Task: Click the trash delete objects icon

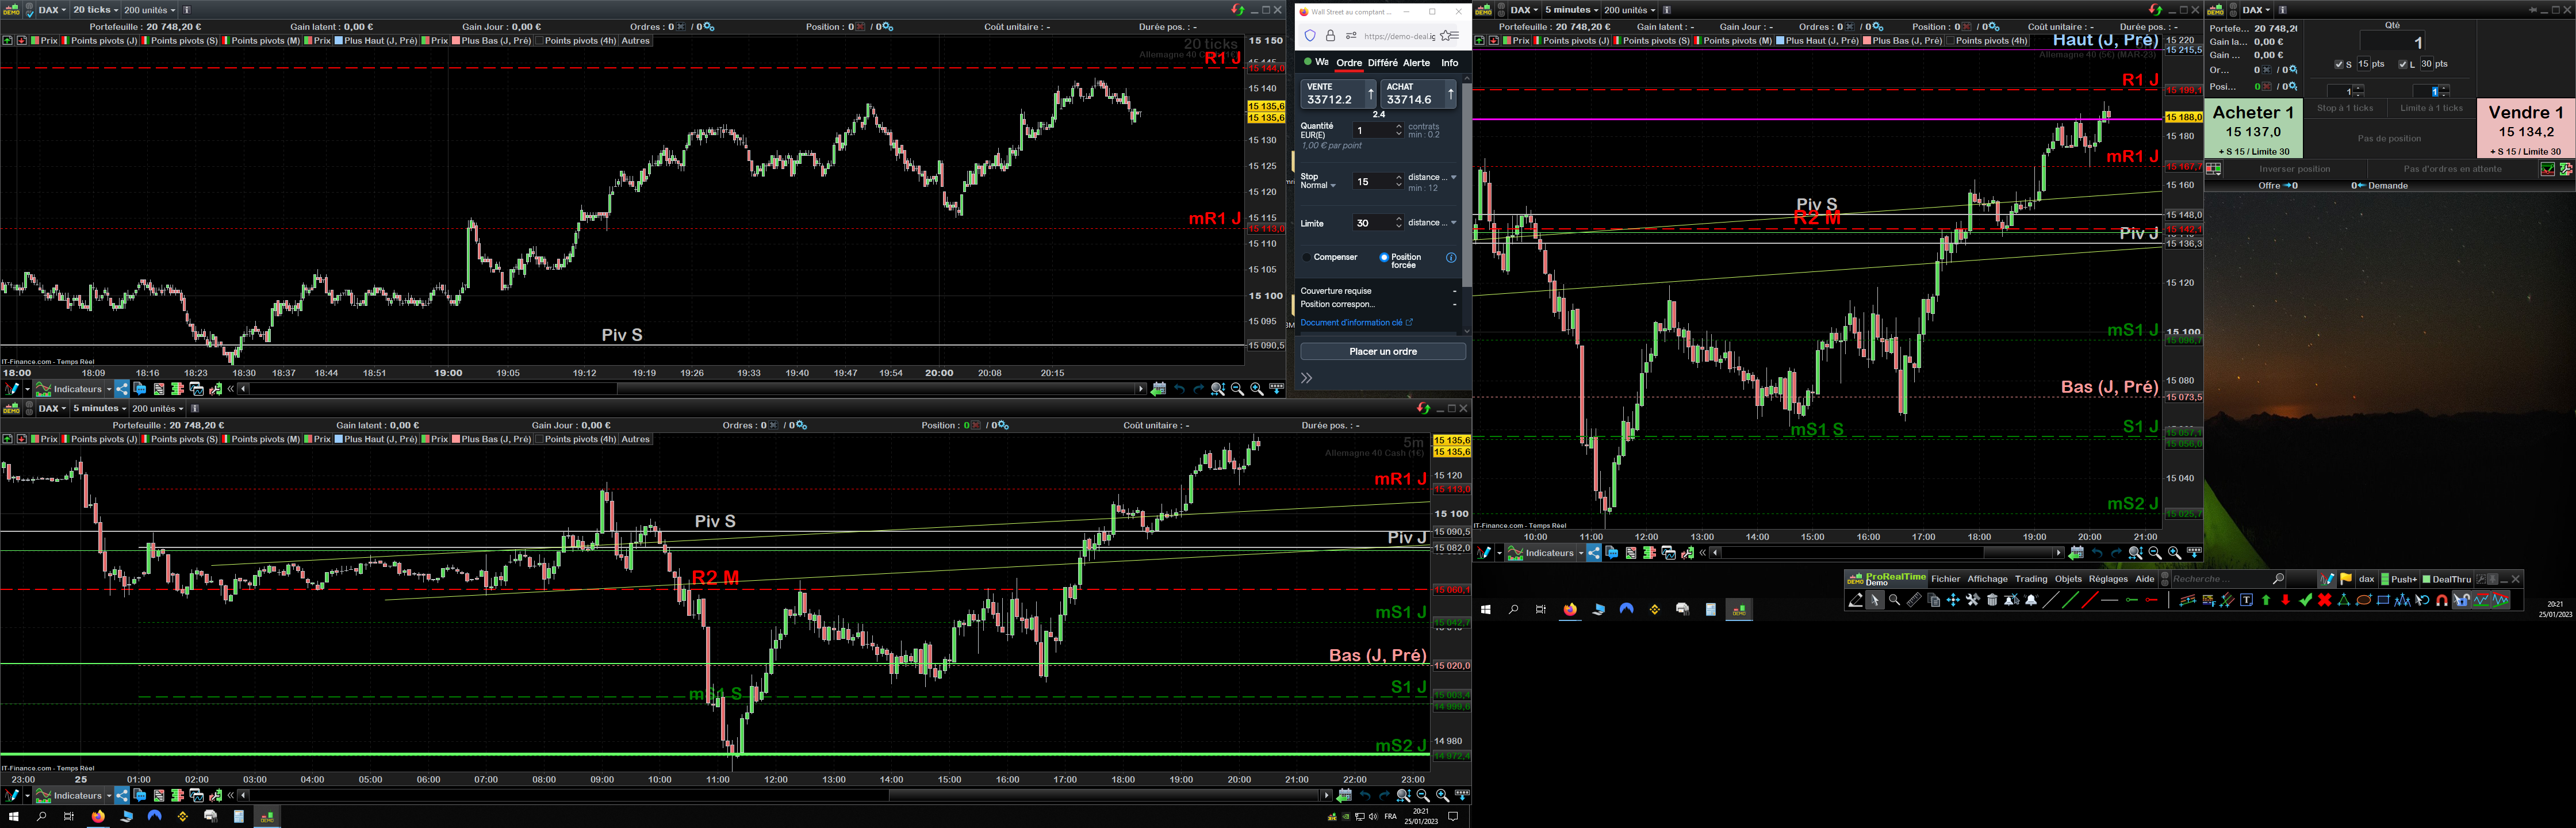Action: tap(1992, 600)
